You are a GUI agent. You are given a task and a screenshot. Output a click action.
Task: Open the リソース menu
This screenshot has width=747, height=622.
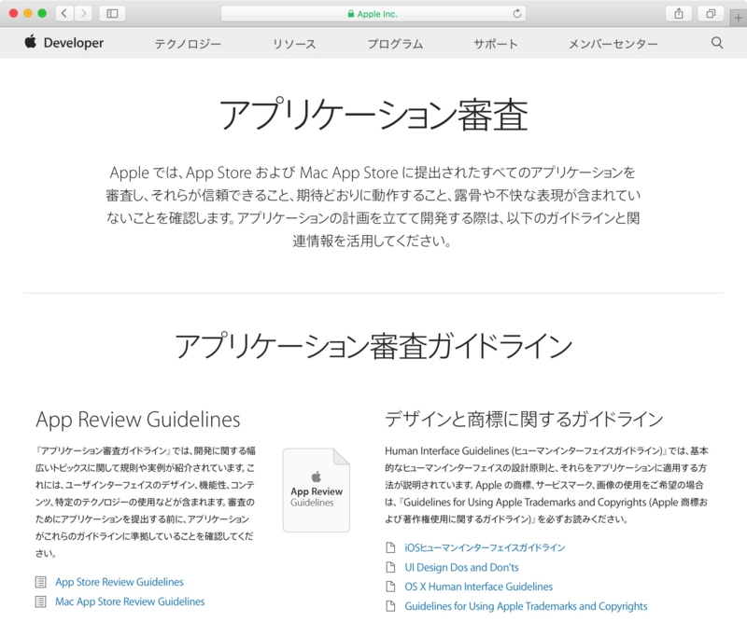[x=294, y=44]
